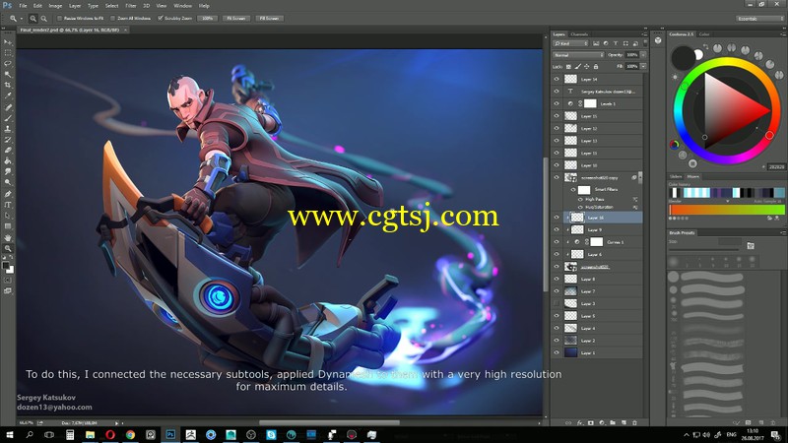Screen dimensions: 788x443
Task: Switch to the Channels tab
Action: click(579, 34)
